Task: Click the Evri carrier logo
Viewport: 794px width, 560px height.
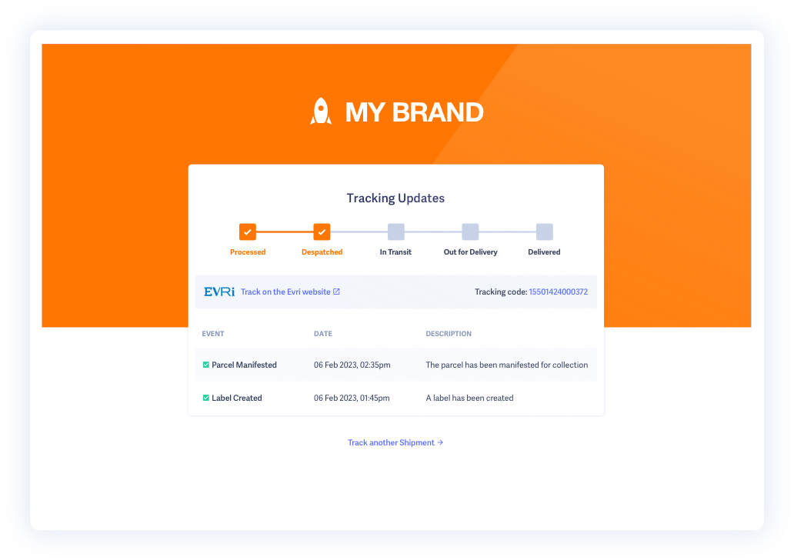Action: click(x=219, y=292)
